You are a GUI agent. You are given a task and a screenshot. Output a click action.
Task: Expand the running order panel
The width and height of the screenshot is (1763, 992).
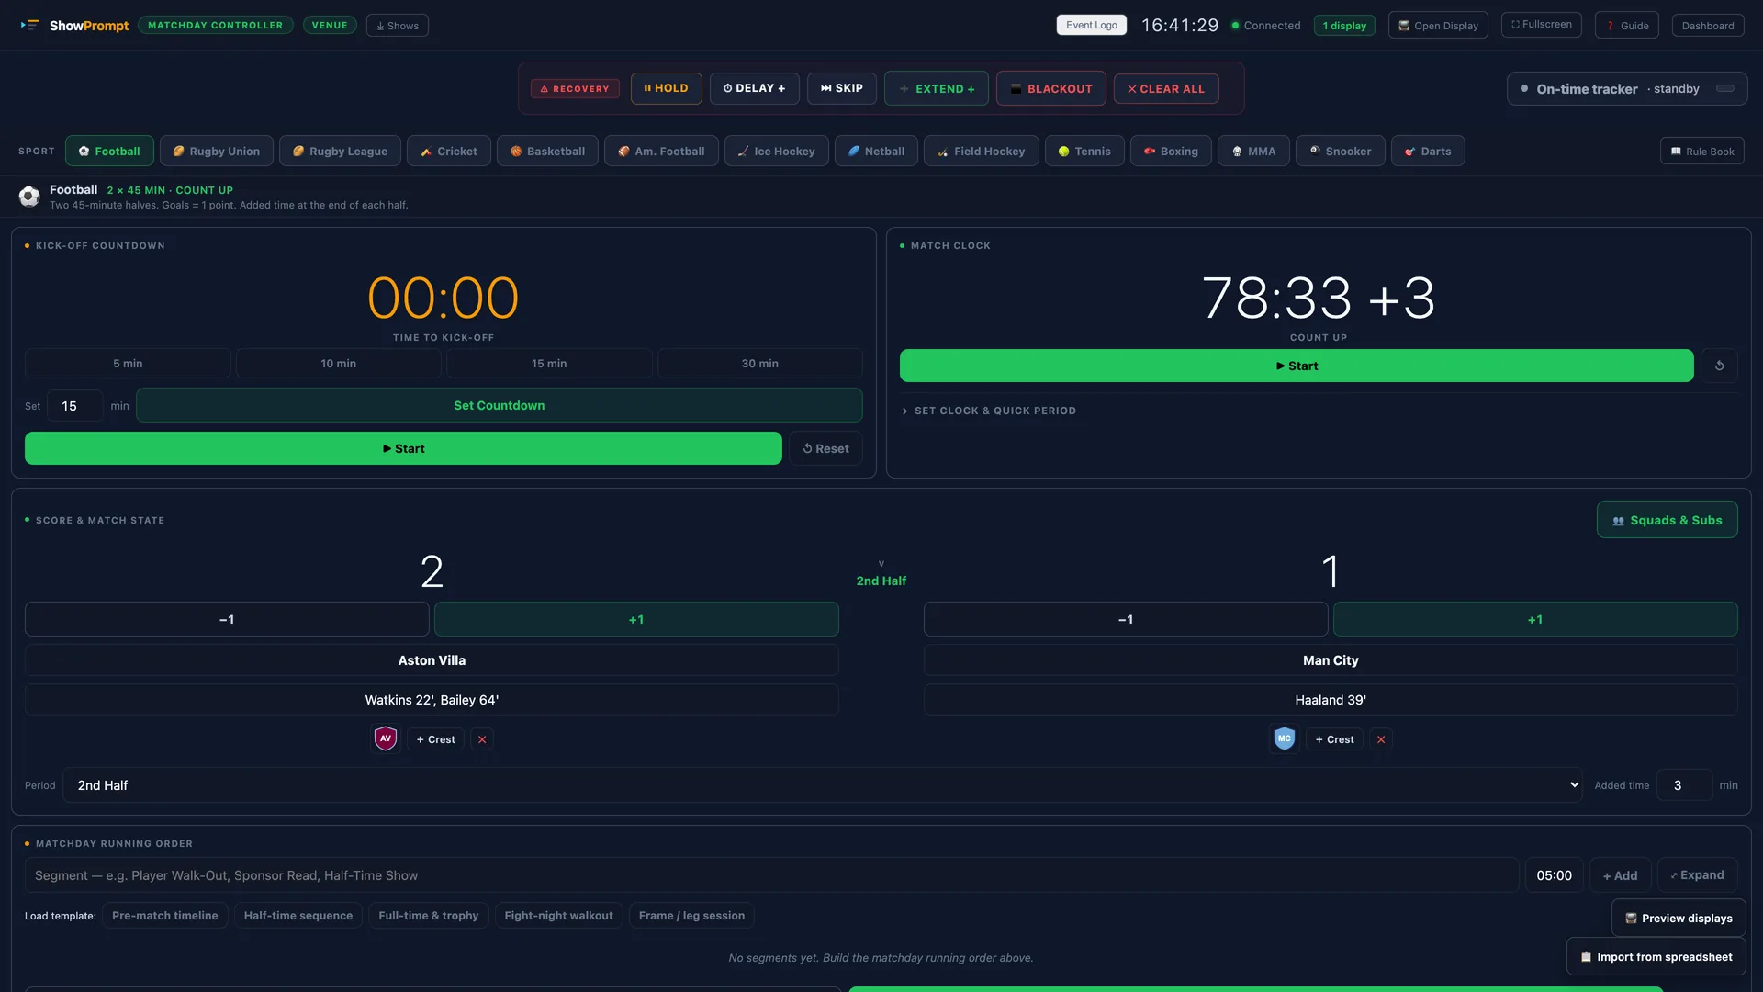click(1697, 875)
